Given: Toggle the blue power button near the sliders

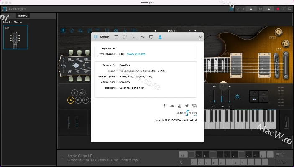Looking at the screenshot, I should pos(237,96).
